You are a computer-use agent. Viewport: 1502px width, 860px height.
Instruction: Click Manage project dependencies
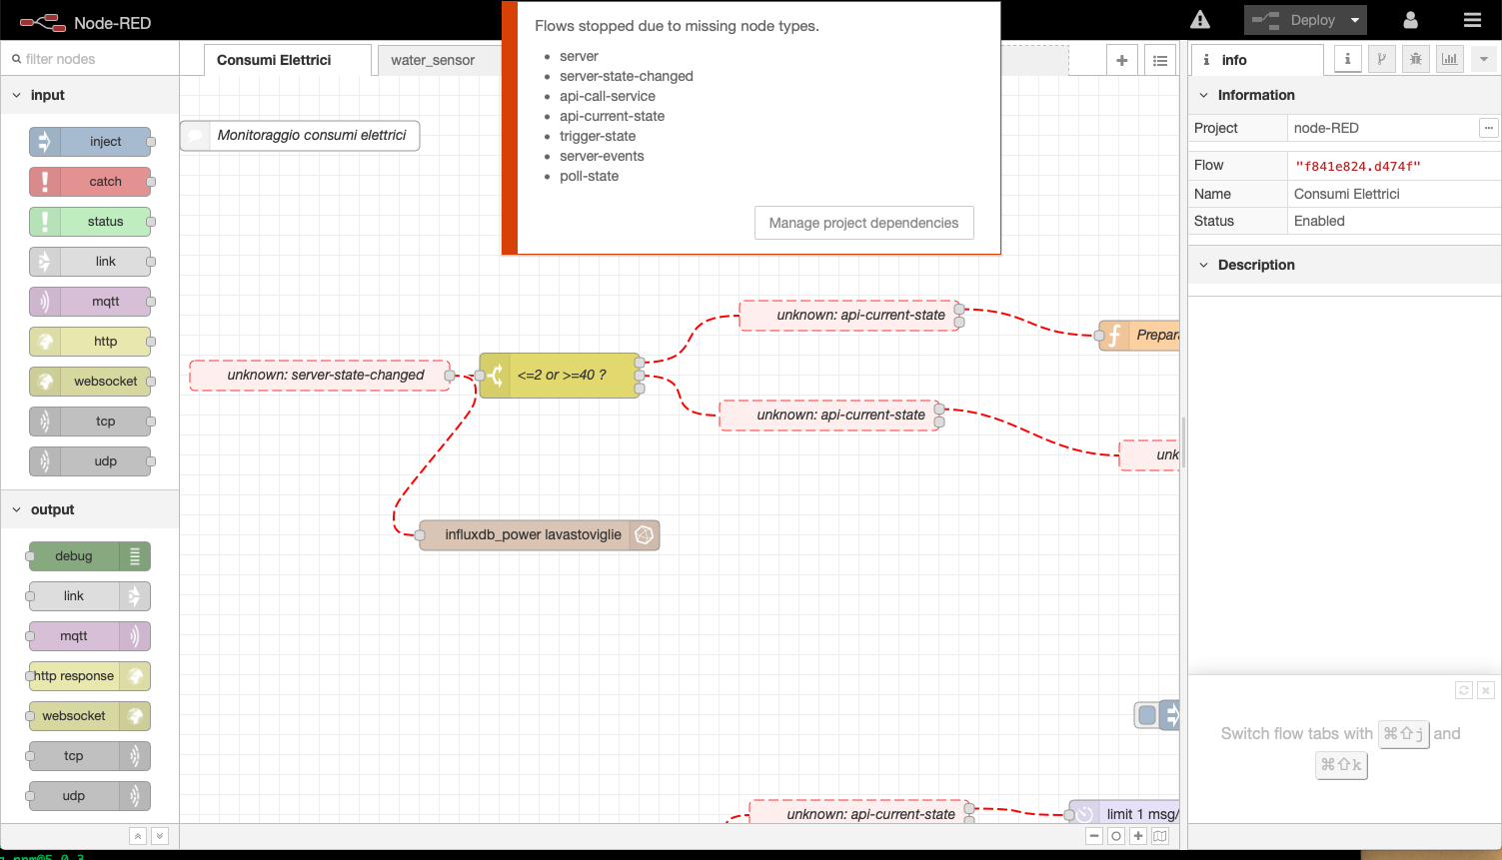863,223
